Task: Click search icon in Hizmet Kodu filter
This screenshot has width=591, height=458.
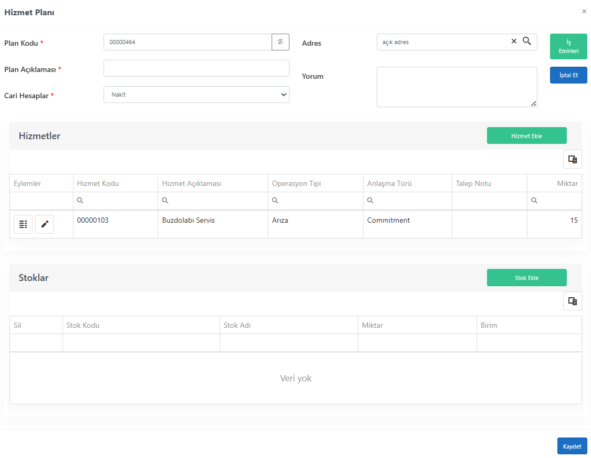Action: click(x=80, y=201)
